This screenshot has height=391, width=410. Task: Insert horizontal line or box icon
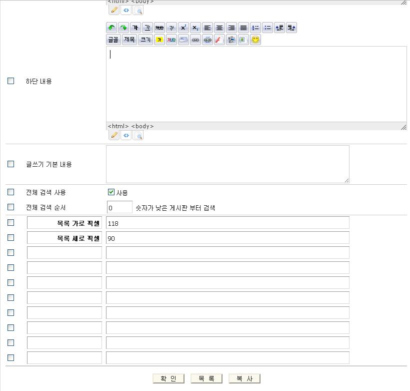(x=183, y=40)
